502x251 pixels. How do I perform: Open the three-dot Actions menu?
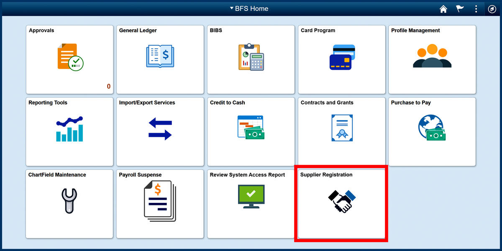[476, 9]
